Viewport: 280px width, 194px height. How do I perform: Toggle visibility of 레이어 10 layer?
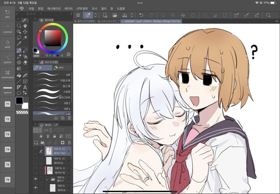35,170
